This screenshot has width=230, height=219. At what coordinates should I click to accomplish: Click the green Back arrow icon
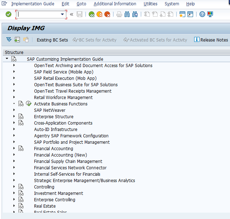point(92,14)
